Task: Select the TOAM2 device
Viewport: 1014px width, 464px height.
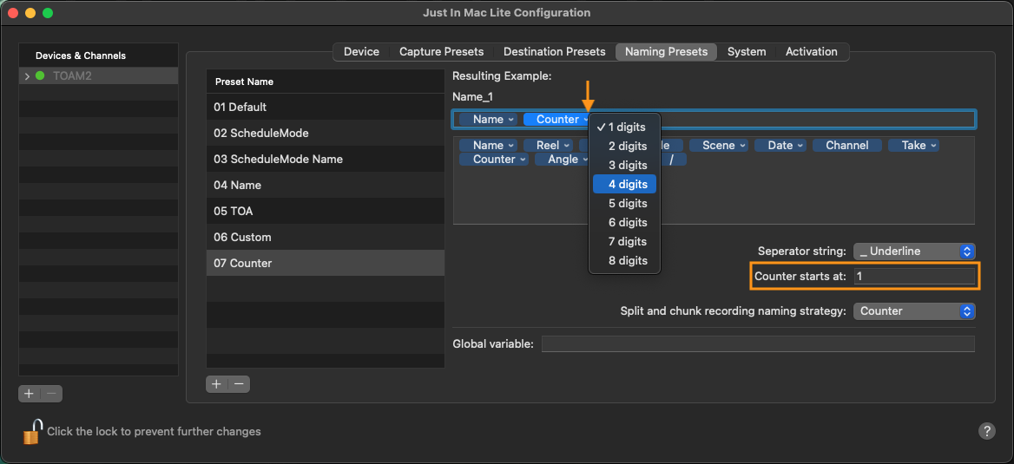Action: (x=98, y=76)
